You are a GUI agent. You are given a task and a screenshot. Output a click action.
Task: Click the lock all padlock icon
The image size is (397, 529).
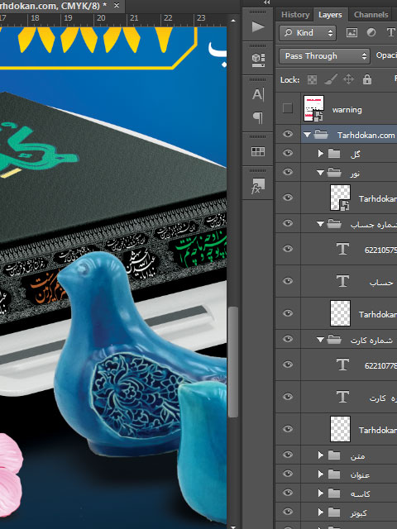[367, 79]
